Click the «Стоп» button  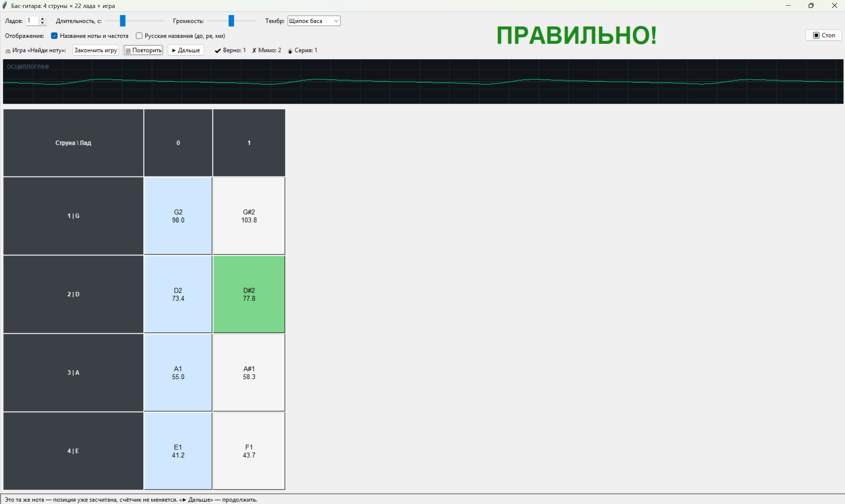[x=824, y=35]
